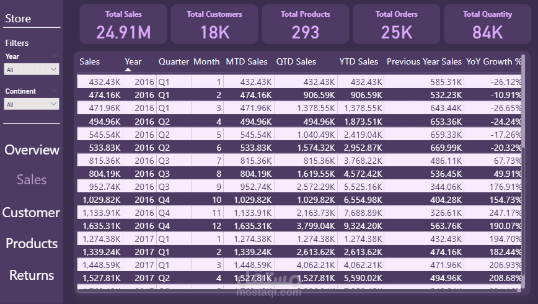Image resolution: width=538 pixels, height=304 pixels.
Task: Open the Products page
Action: [32, 244]
